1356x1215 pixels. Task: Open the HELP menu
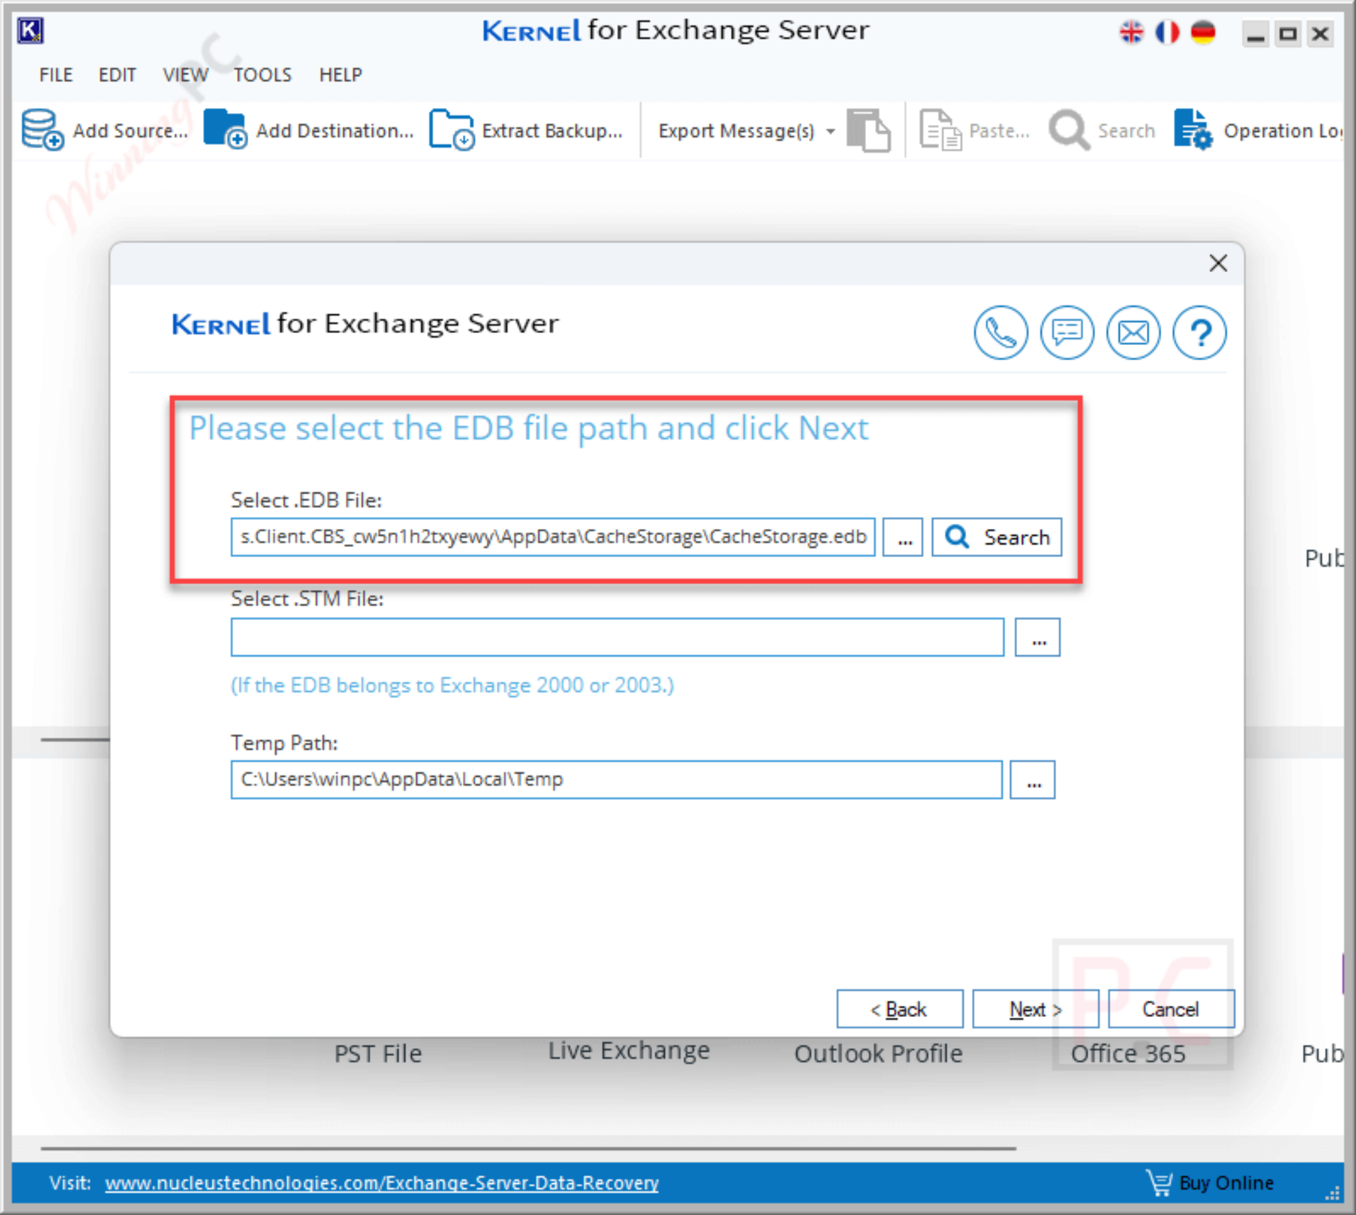[x=340, y=75]
